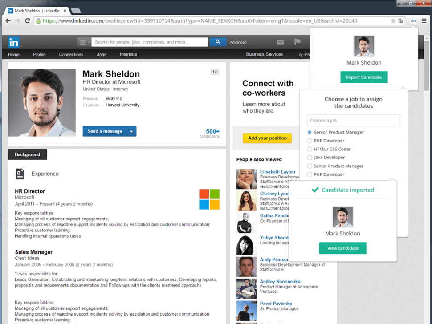
Task: Open a new browser tab
Action: click(x=76, y=11)
